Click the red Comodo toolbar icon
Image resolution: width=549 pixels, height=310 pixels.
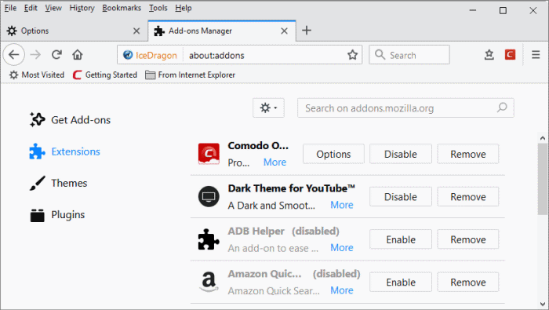[x=510, y=55]
